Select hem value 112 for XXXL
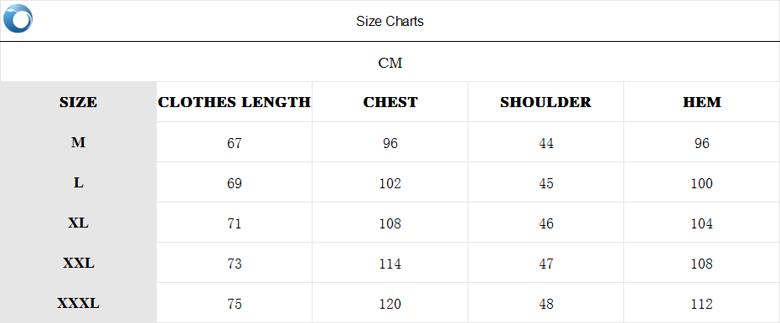The image size is (780, 323). click(702, 304)
